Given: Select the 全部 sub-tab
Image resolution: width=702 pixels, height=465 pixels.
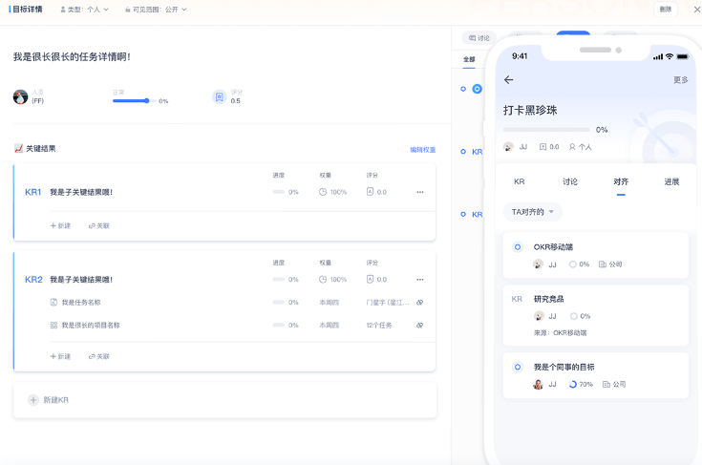Looking at the screenshot, I should point(469,59).
